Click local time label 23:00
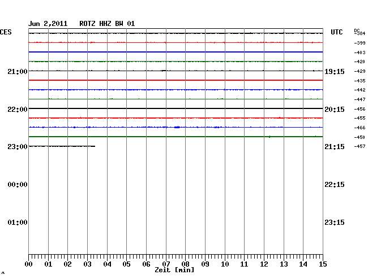The image size is (368, 279). click(18, 147)
